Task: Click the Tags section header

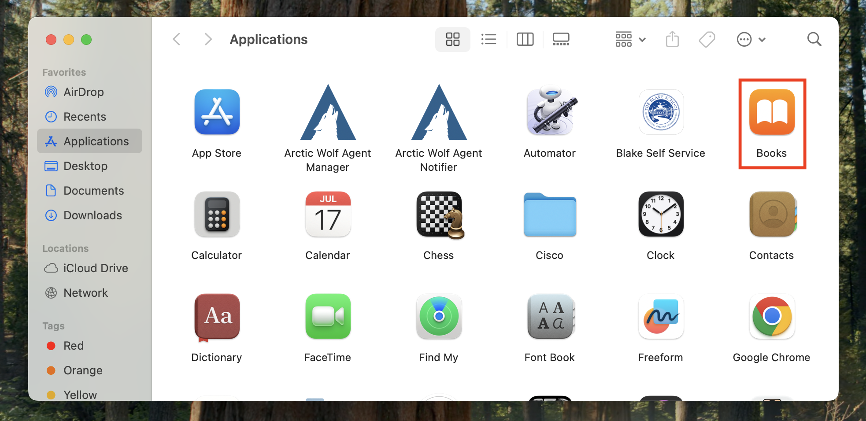Action: tap(54, 326)
